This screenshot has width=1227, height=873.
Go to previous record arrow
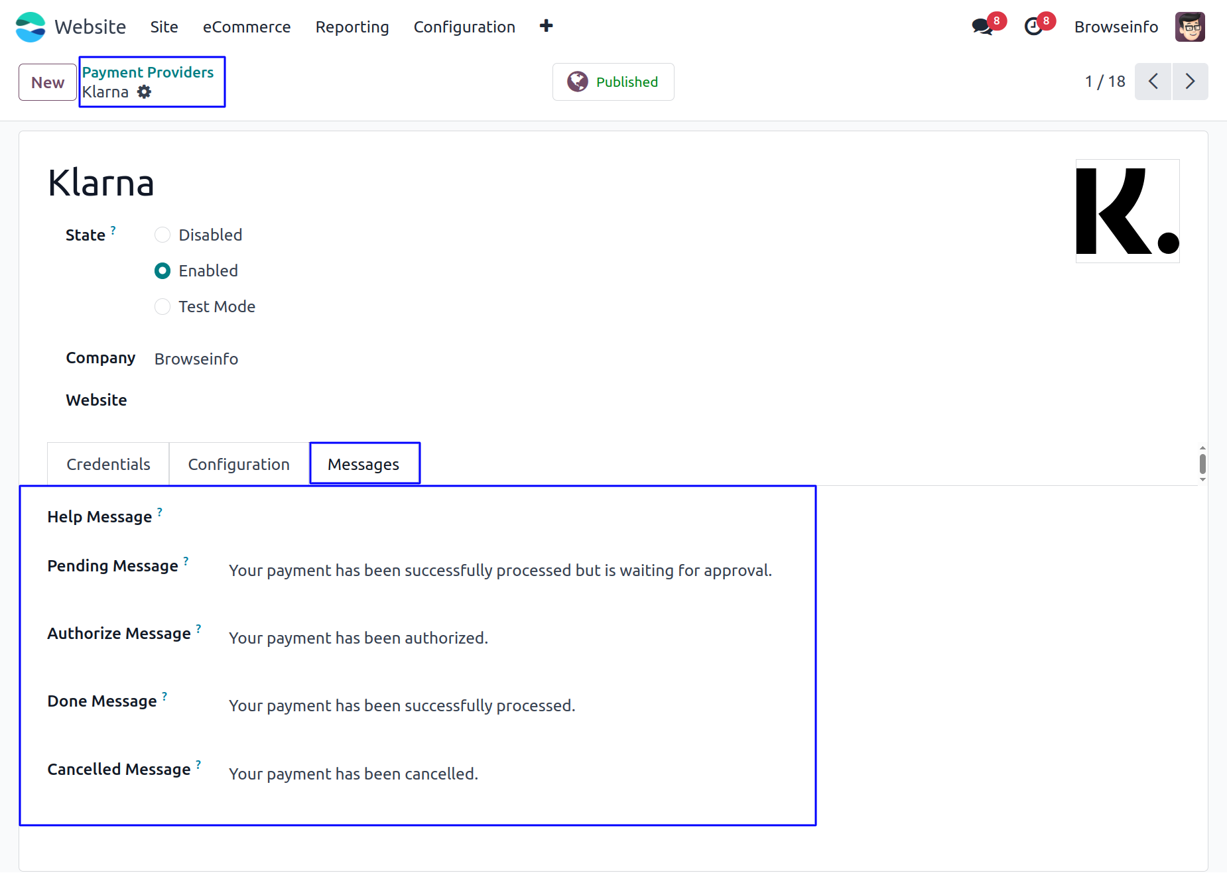pyautogui.click(x=1153, y=82)
